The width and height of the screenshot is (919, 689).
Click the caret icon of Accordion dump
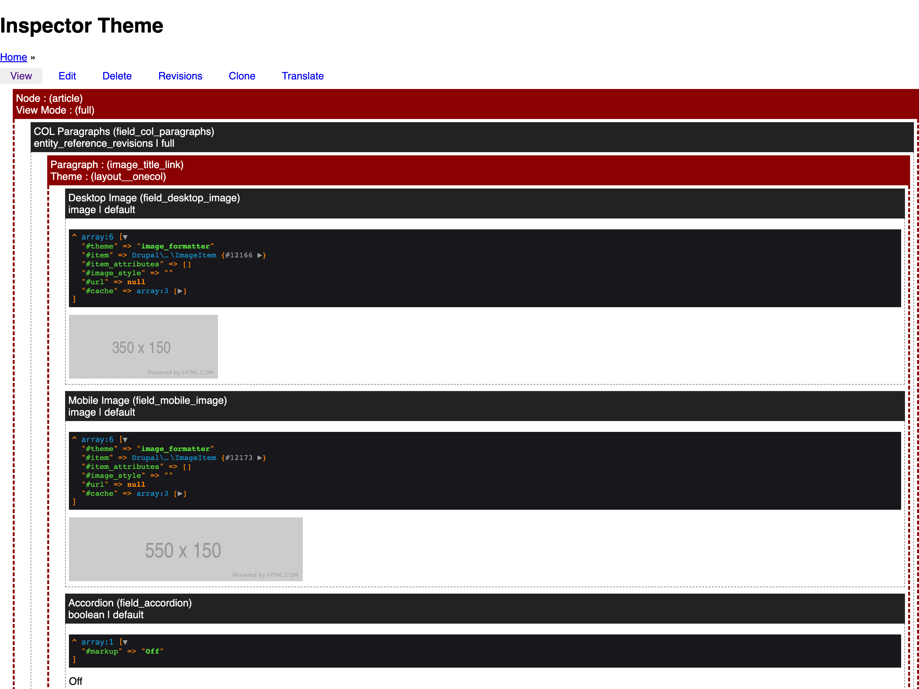tap(74, 642)
